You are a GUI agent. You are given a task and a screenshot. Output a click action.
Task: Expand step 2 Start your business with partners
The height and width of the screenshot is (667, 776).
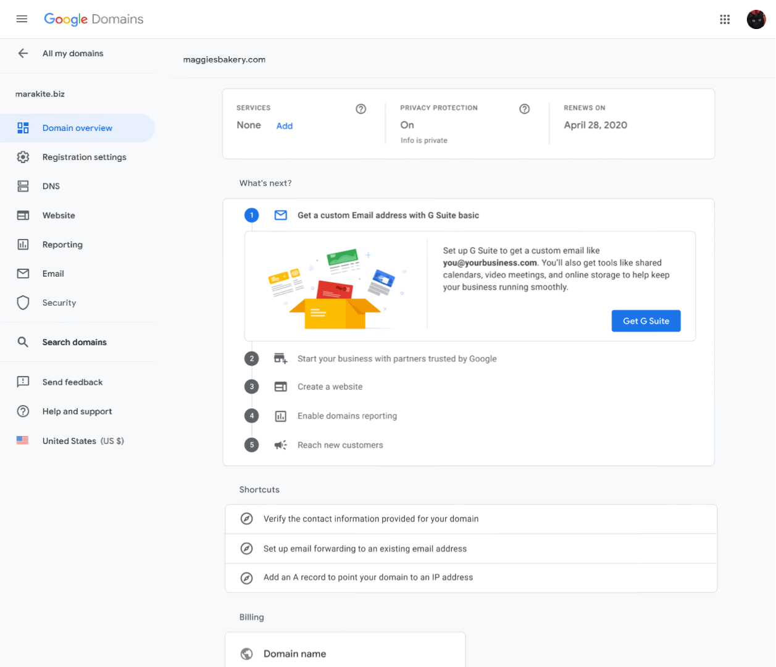tap(397, 359)
